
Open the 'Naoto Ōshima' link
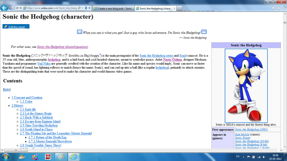coord(172,59)
